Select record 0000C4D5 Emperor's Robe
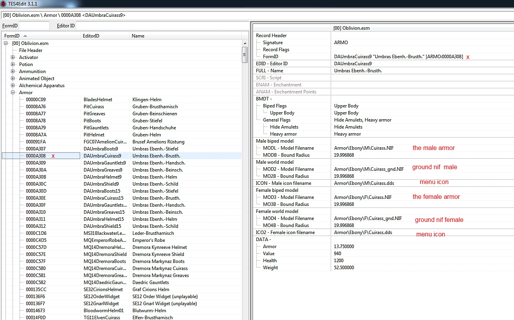 122,240
